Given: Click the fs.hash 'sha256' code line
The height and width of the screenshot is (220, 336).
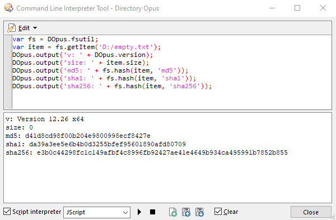Looking at the screenshot, I should coord(112,87).
